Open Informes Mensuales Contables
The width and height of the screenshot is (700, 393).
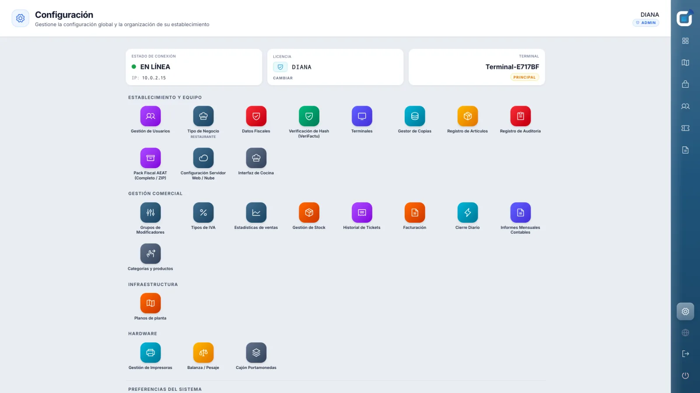521,213
